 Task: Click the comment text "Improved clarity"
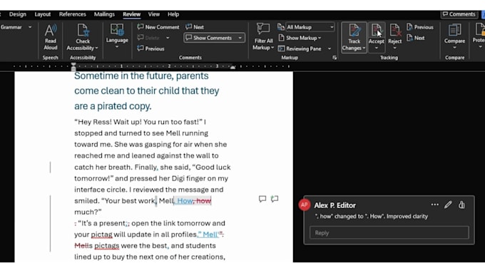pyautogui.click(x=407, y=217)
